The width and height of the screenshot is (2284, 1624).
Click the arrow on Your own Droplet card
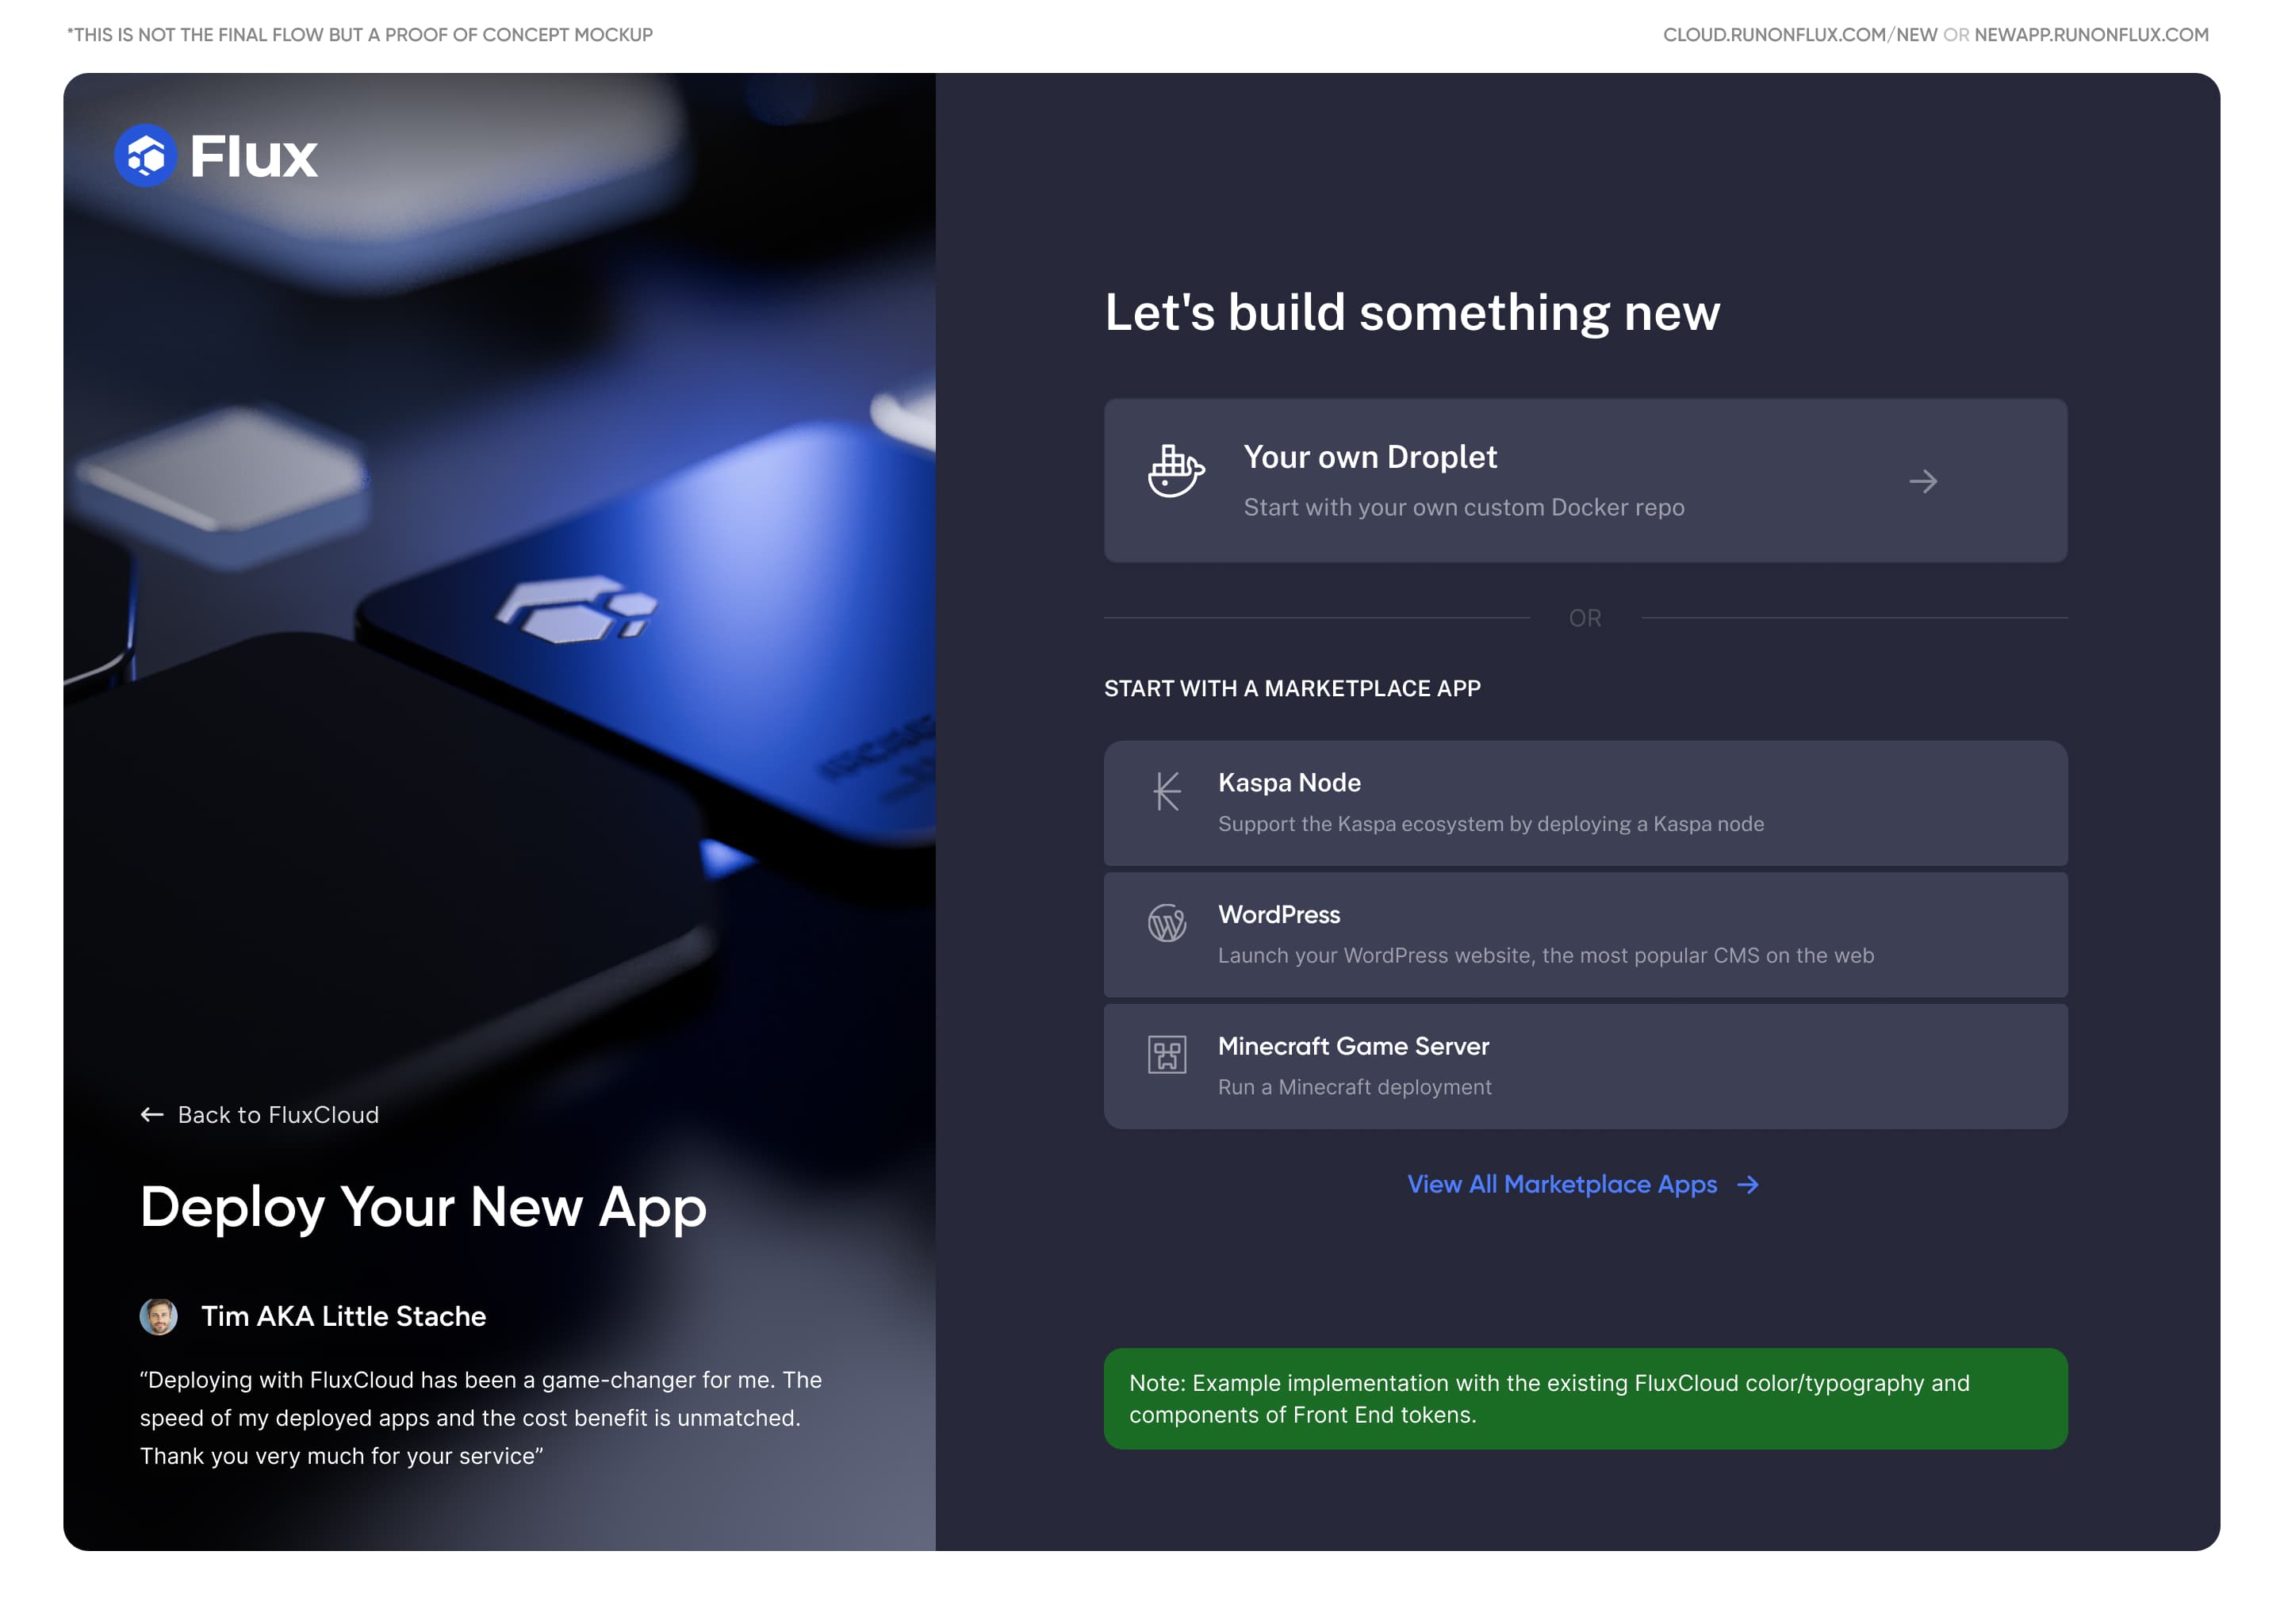[x=1922, y=481]
